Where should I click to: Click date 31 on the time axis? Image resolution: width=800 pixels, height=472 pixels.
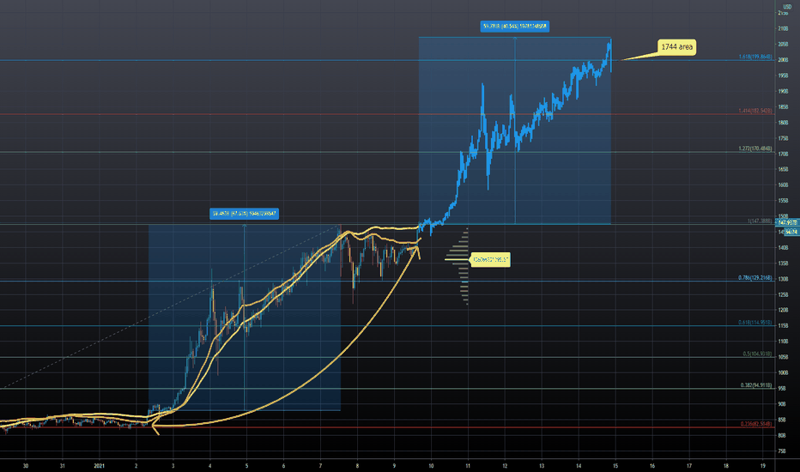point(63,466)
